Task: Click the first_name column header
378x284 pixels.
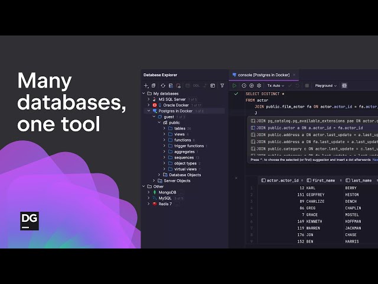Action: pyautogui.click(x=324, y=180)
